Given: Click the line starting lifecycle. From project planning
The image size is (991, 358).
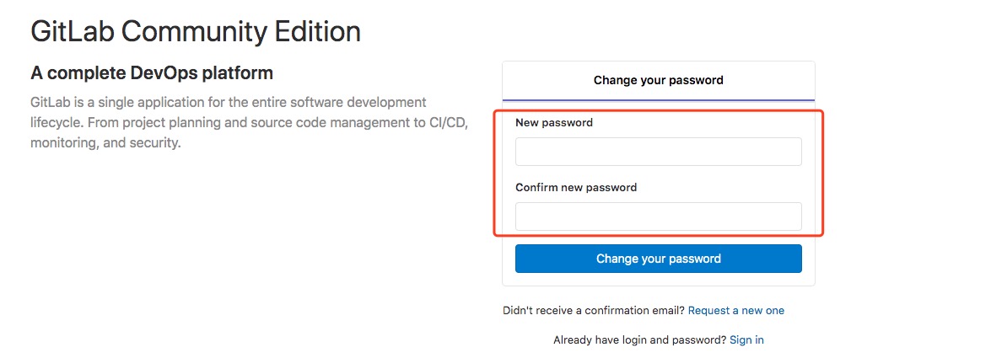Looking at the screenshot, I should click(x=249, y=123).
